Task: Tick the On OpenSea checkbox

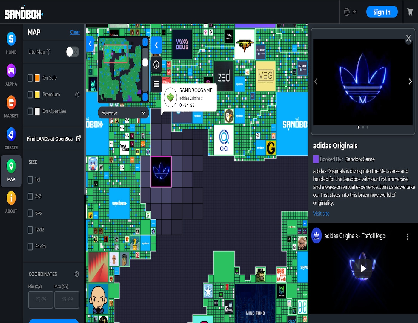Action: coord(30,111)
